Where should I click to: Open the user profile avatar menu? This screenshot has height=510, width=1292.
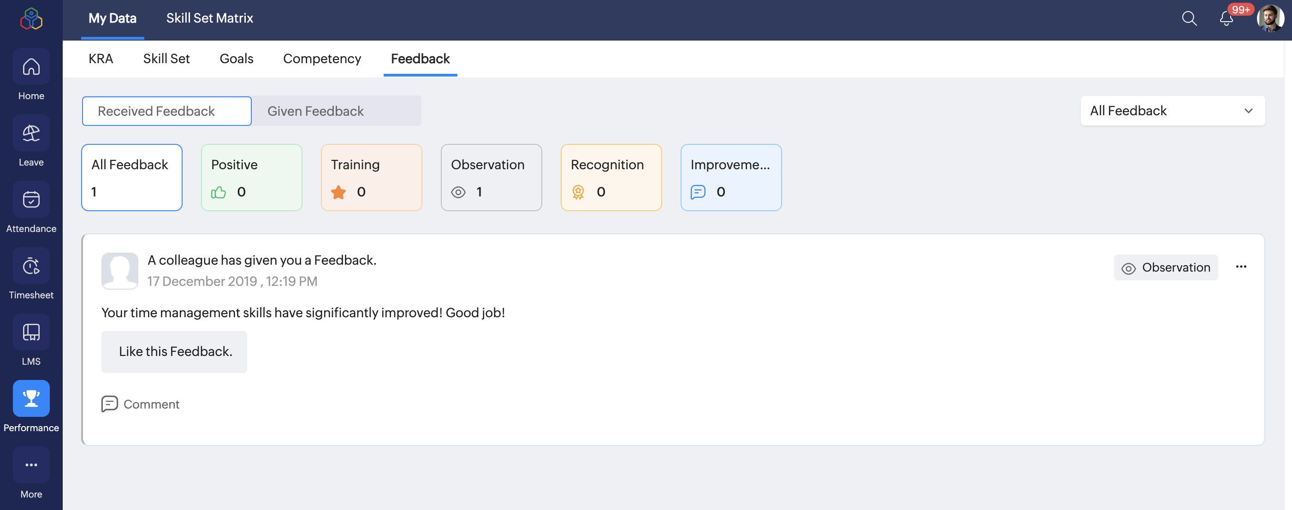1270,19
